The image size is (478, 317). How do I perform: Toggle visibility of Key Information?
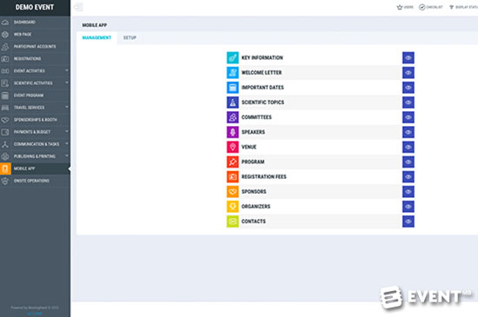pos(408,57)
